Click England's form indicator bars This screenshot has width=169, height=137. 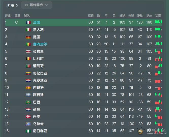(x=158, y=51)
